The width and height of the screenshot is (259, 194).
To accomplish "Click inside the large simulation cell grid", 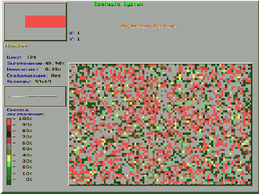I will click(160, 124).
